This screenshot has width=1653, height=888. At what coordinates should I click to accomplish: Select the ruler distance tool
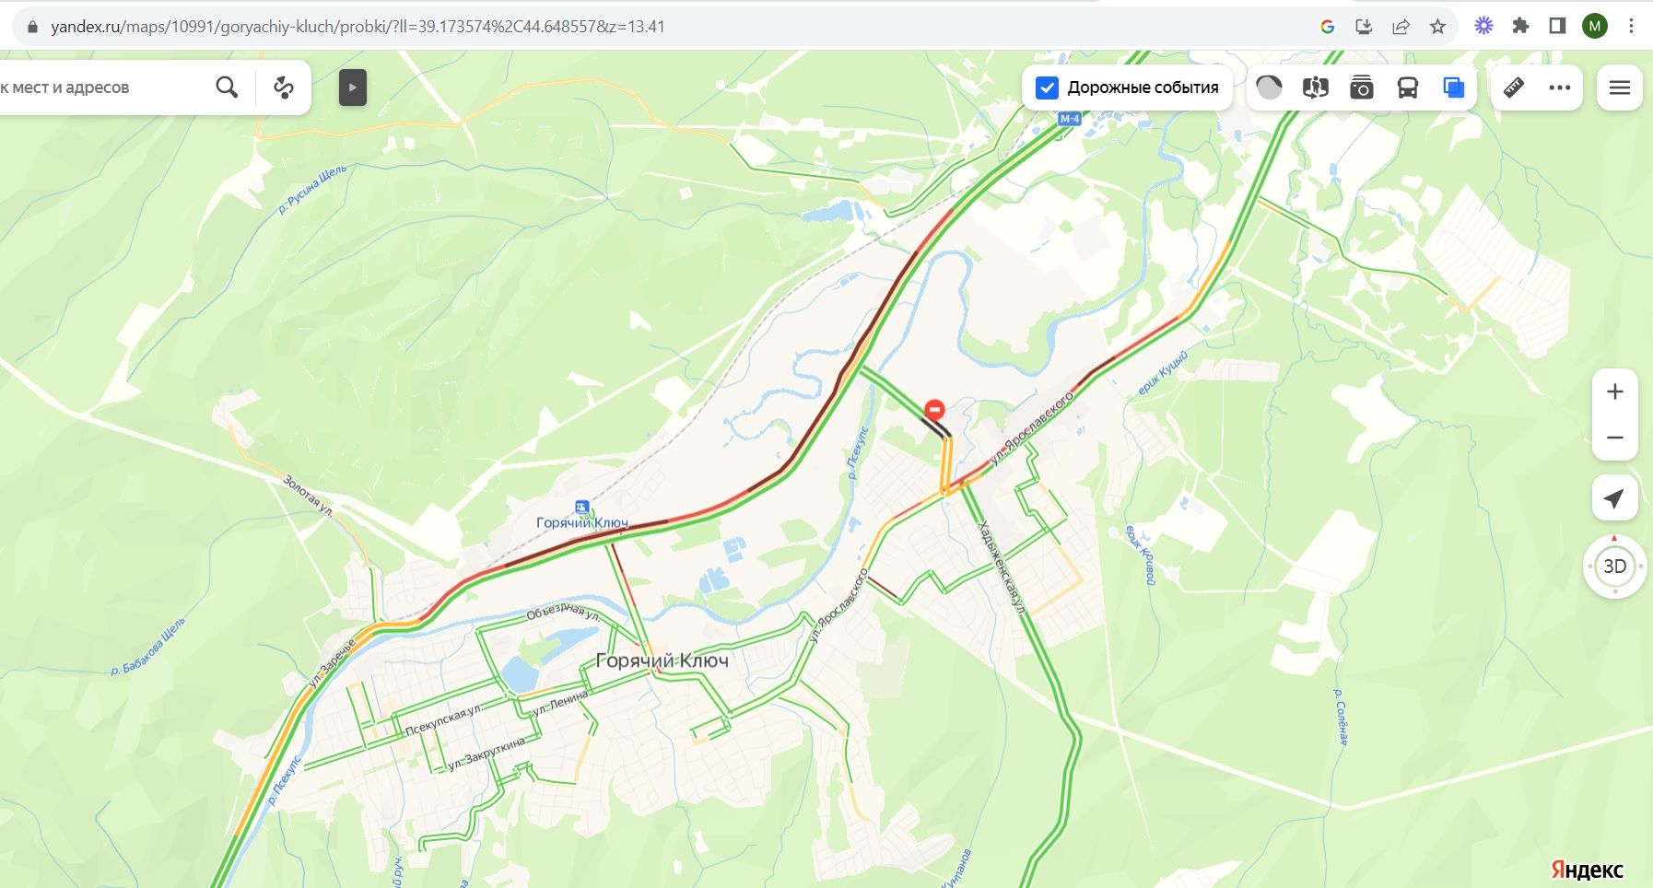tap(1513, 88)
